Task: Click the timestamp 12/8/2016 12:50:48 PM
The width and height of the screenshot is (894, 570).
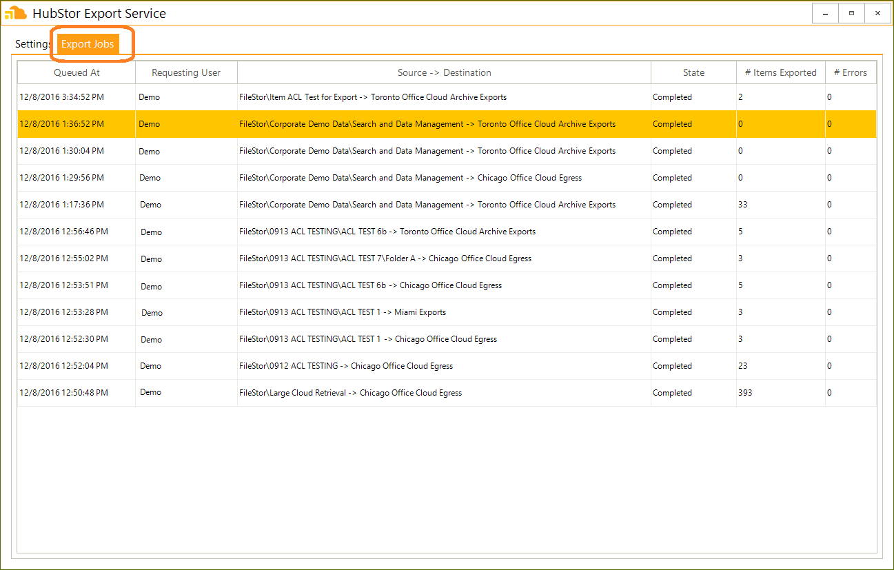Action: [64, 393]
